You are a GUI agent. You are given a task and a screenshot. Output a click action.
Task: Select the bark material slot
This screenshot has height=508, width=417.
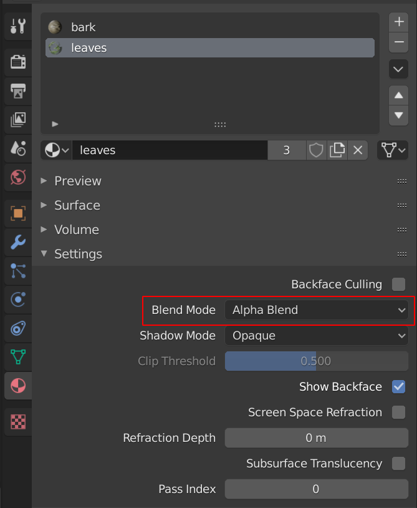83,27
